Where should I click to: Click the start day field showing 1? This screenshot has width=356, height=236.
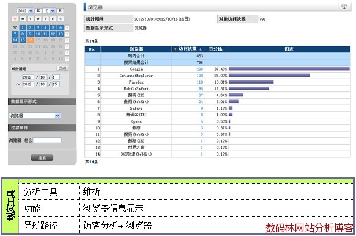click(56, 77)
